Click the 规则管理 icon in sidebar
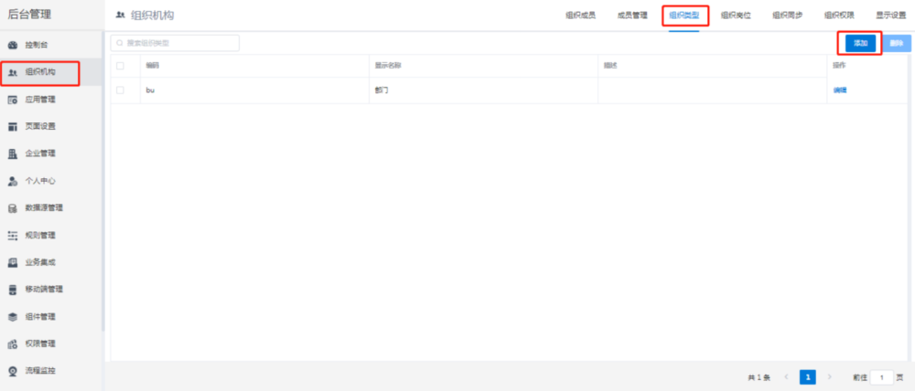 point(13,236)
